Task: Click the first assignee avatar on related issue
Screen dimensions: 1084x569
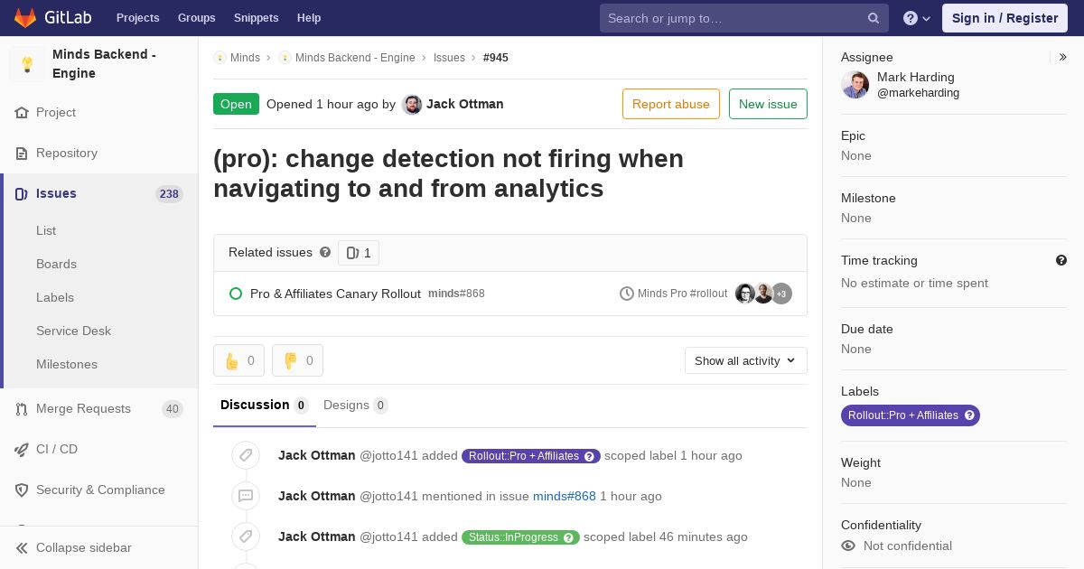Action: tap(744, 294)
